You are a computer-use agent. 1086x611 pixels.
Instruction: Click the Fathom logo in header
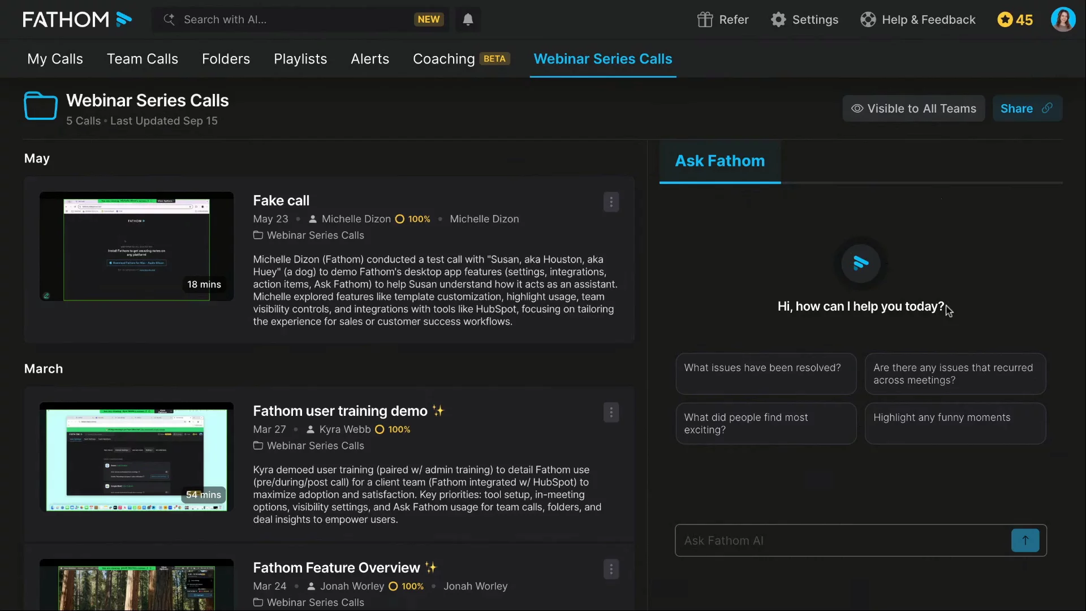77,20
